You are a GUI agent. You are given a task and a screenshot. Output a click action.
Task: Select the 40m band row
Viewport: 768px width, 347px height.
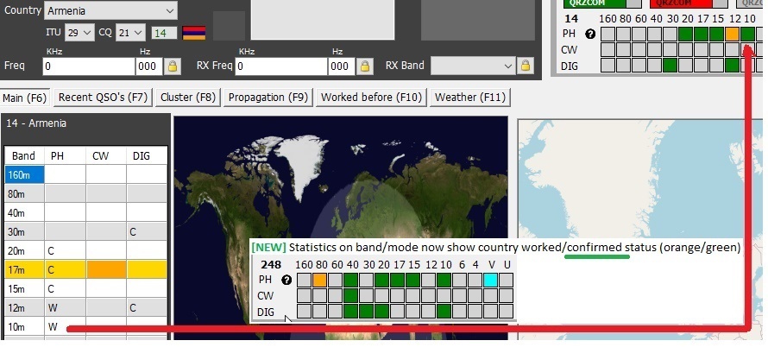click(x=86, y=212)
